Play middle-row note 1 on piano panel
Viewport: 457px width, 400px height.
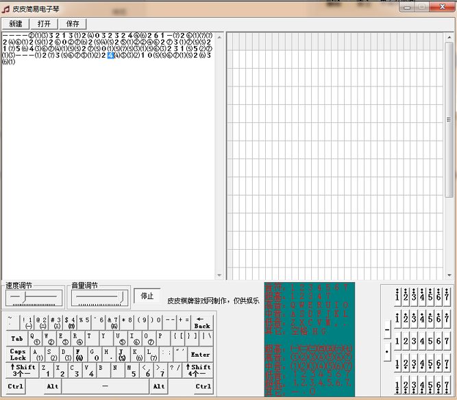(x=399, y=341)
